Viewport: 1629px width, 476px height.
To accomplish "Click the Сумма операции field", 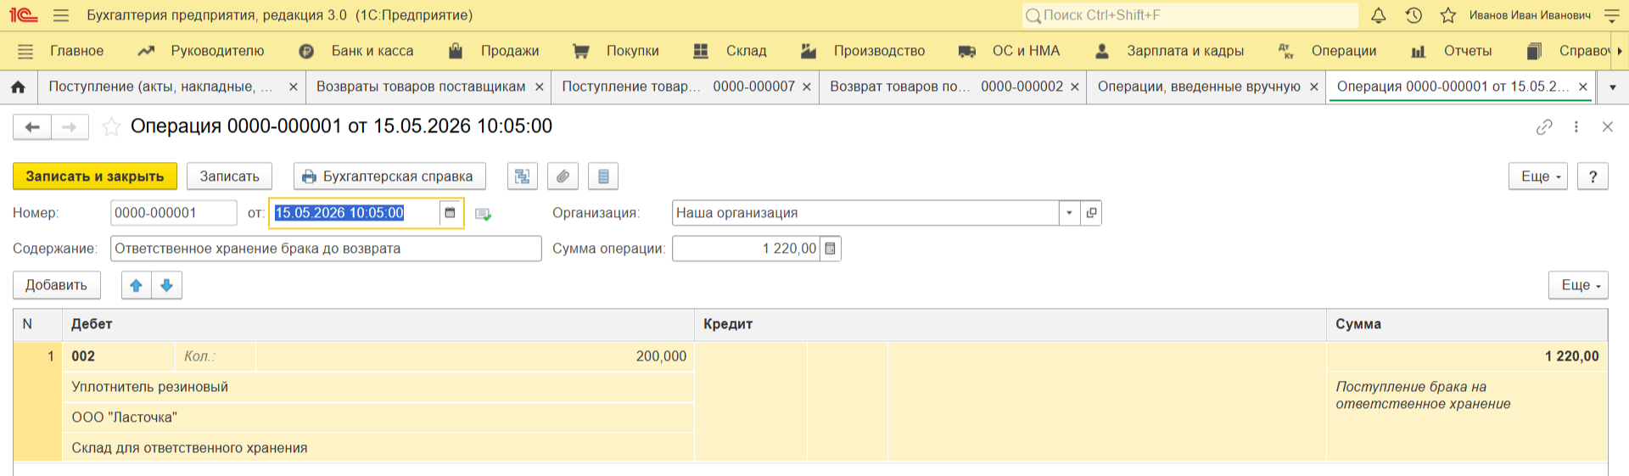I will 746,249.
